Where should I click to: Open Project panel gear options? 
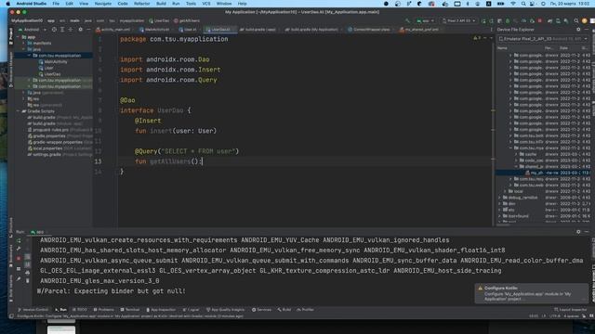(80, 29)
